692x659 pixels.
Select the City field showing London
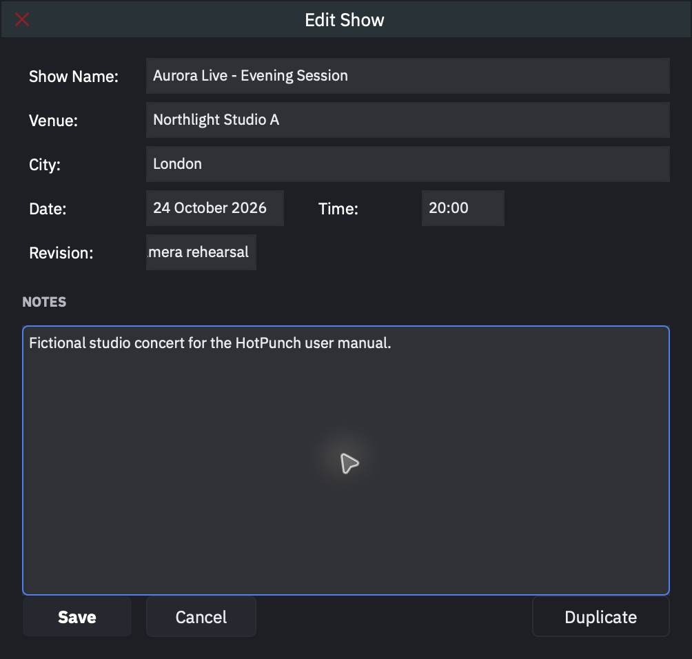click(408, 164)
